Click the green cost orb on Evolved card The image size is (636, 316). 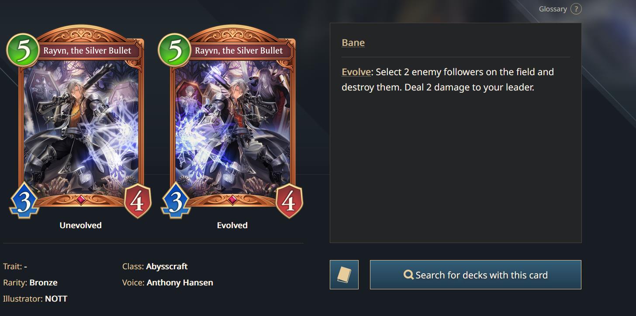click(174, 50)
